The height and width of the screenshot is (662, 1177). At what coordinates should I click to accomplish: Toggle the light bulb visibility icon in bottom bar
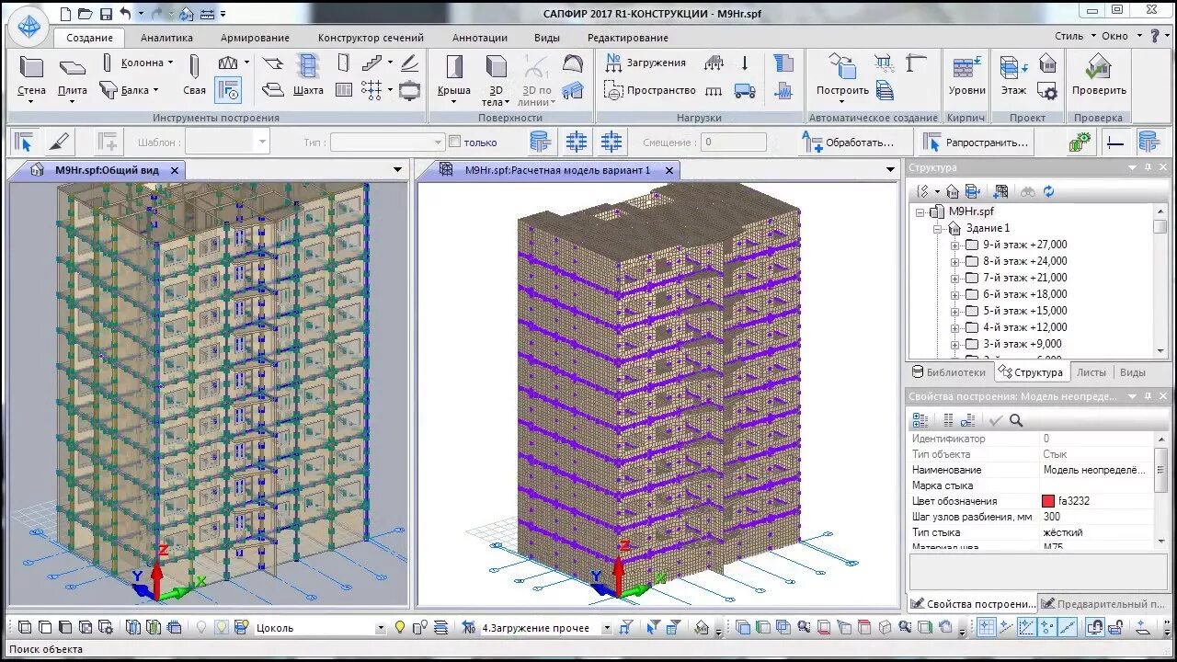400,627
